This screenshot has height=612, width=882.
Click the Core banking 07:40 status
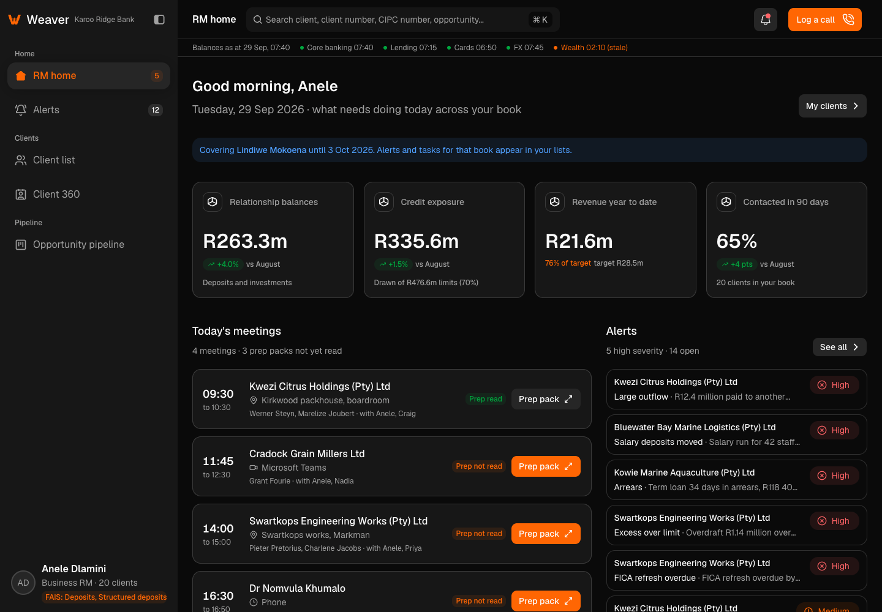tap(336, 48)
